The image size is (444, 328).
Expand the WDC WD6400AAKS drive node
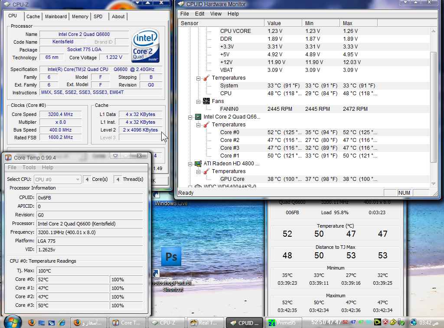(x=190, y=187)
